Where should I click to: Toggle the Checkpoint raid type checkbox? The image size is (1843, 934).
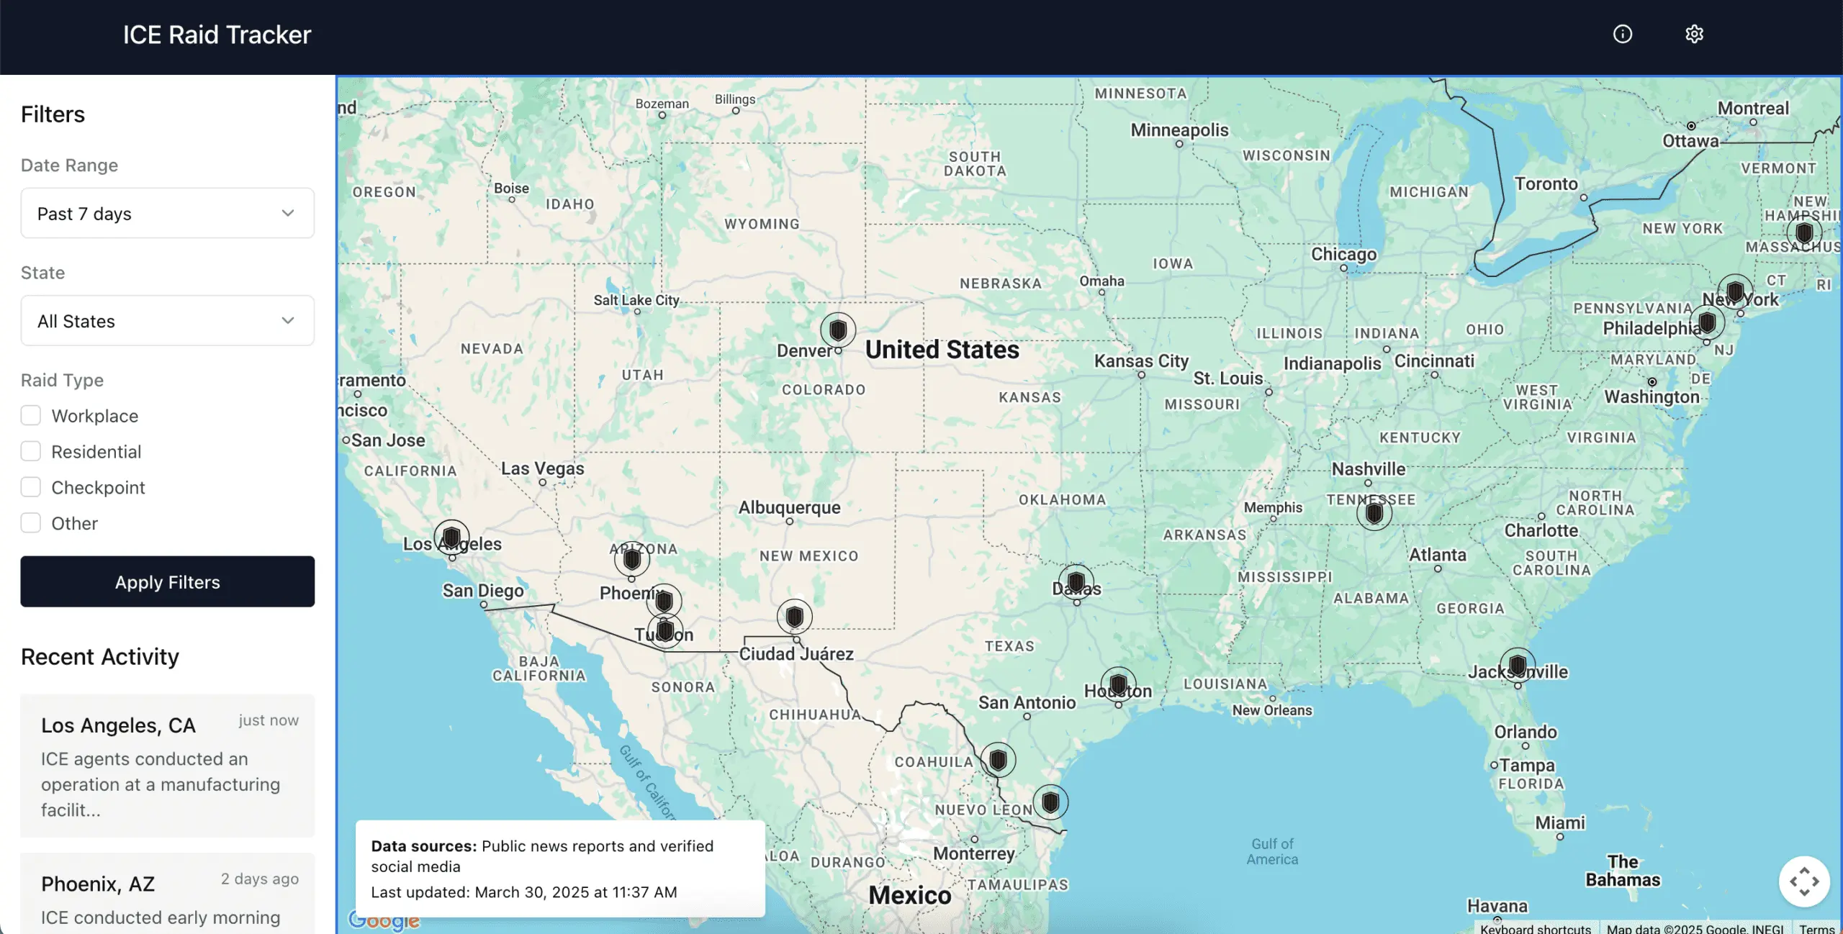[x=31, y=487]
